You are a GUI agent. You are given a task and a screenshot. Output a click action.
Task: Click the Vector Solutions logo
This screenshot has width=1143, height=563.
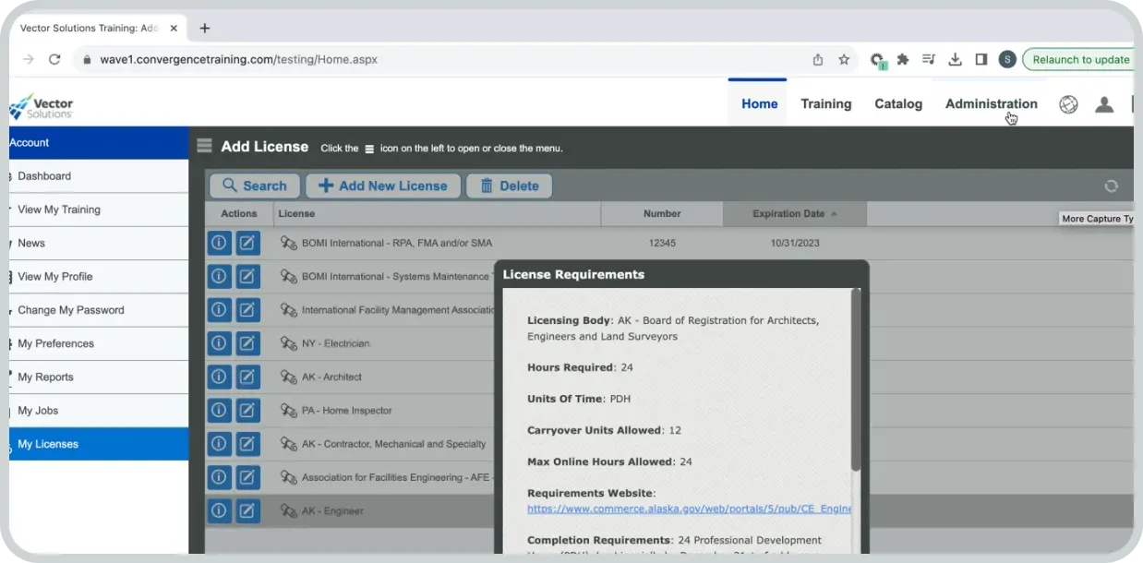pos(42,106)
